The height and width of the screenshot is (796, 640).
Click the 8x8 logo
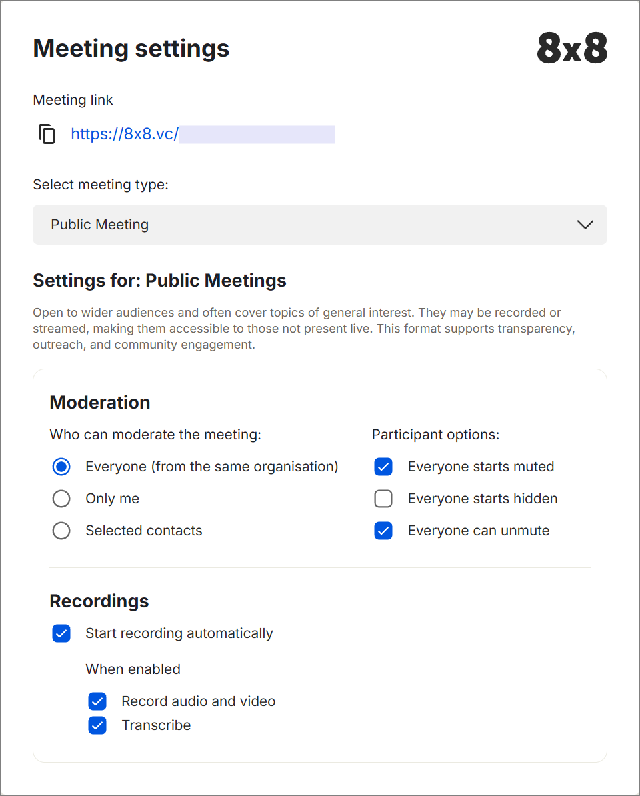point(572,49)
